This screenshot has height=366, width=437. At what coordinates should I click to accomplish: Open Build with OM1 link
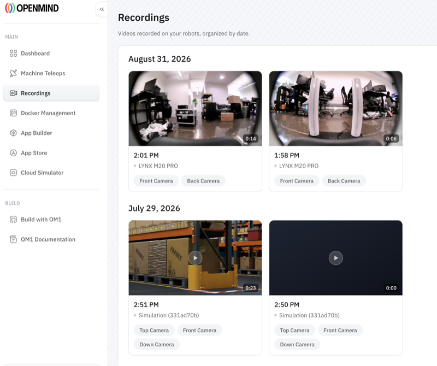51,220
